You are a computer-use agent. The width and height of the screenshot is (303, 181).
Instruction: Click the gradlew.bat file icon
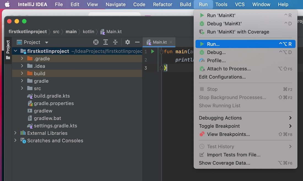(30, 118)
